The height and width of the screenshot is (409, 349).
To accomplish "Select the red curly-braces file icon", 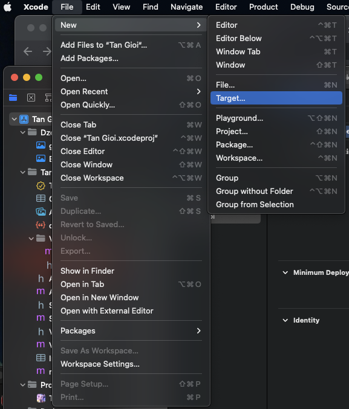I will 41,225.
